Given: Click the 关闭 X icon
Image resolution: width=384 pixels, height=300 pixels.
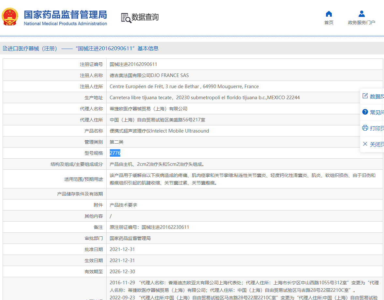Looking at the screenshot, I should 365,144.
